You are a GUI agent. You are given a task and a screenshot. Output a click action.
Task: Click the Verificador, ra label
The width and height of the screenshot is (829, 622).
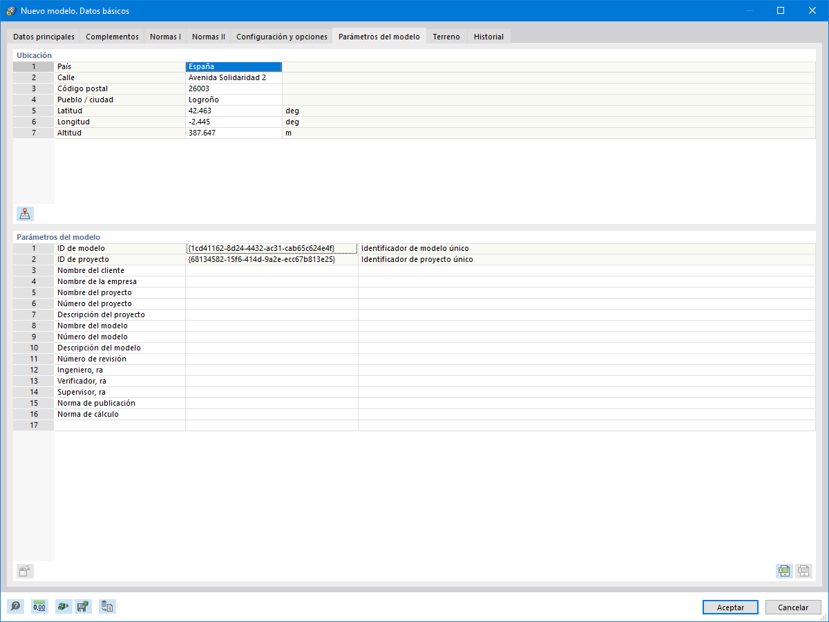click(x=82, y=381)
